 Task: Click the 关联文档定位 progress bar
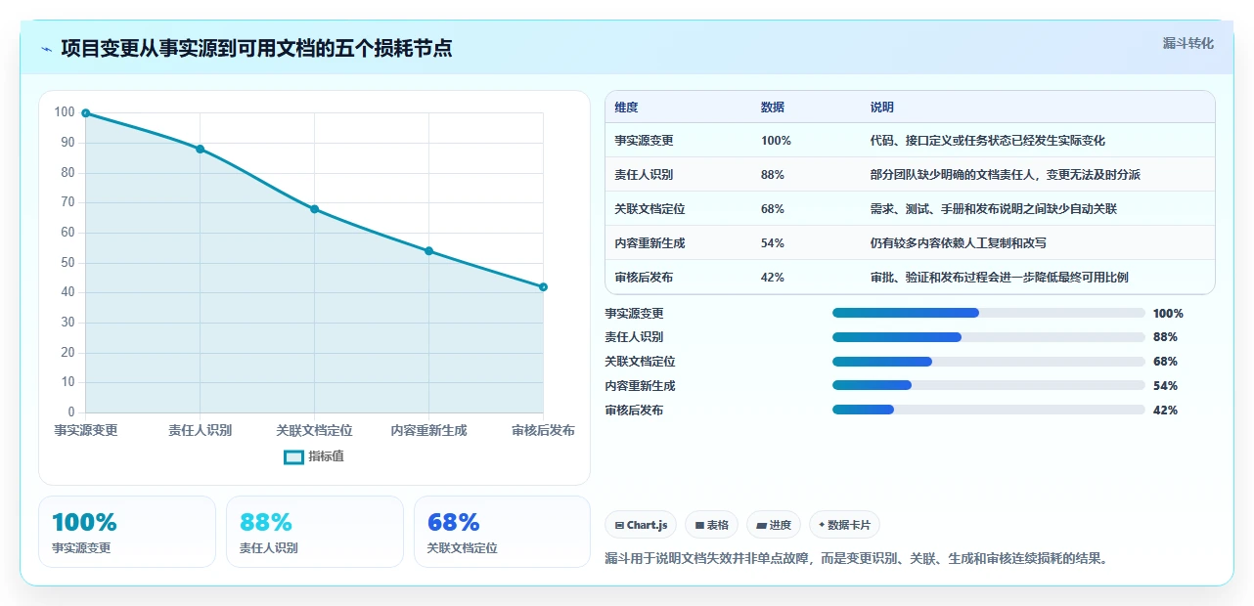click(x=989, y=362)
